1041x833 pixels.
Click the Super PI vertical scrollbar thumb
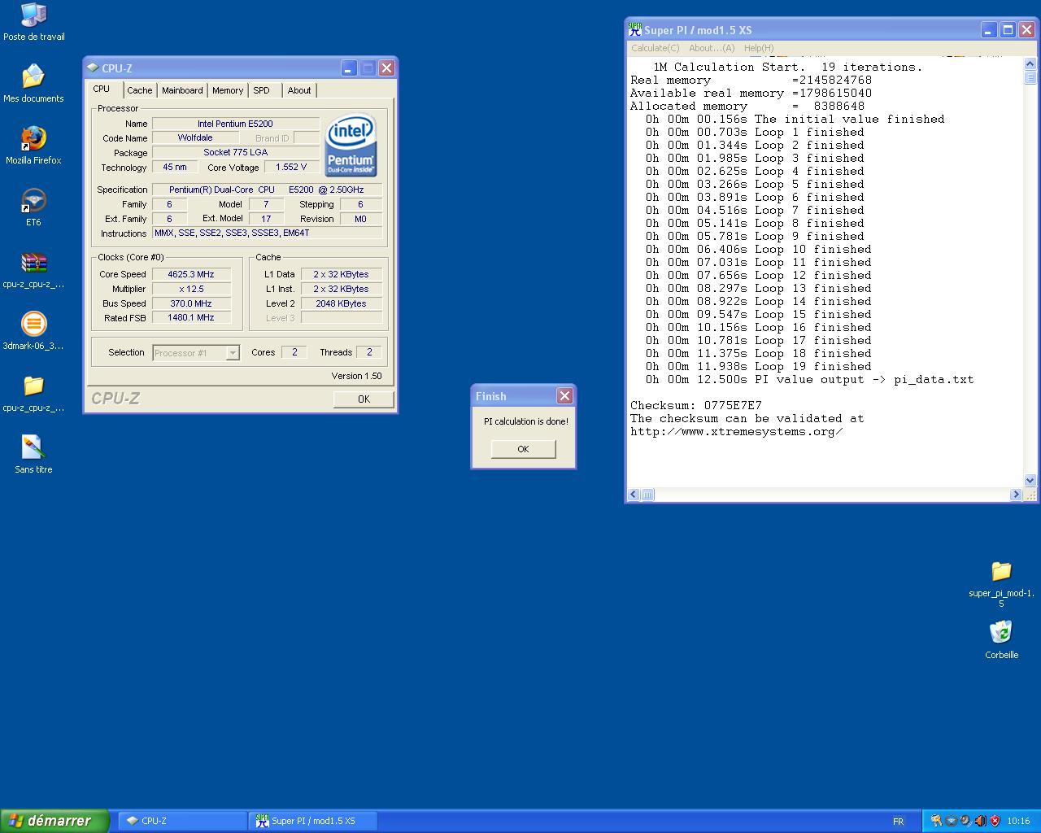1030,78
